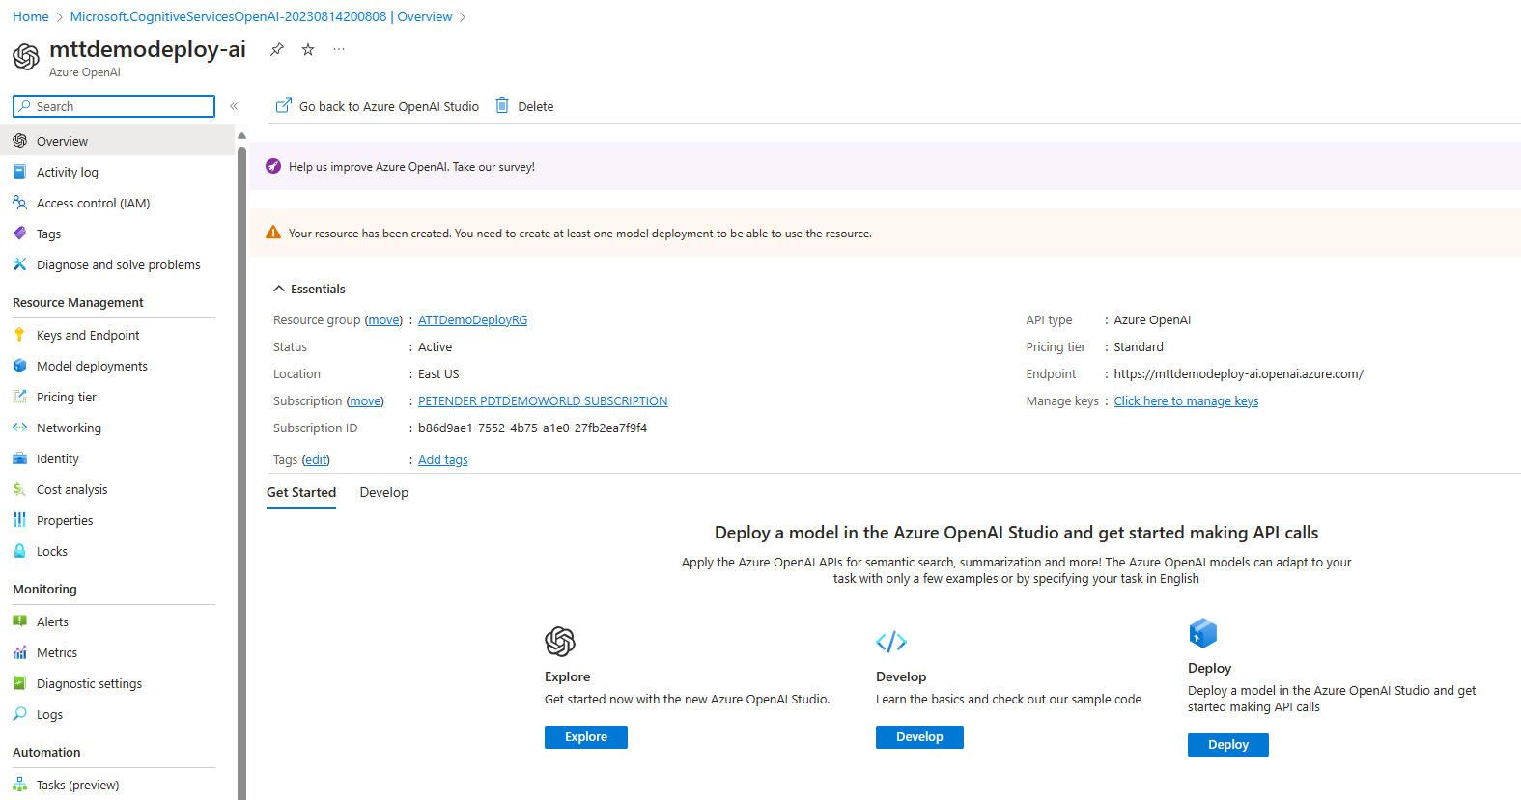The height and width of the screenshot is (800, 1521).
Task: Click edit link next to Tags
Action: 316,460
